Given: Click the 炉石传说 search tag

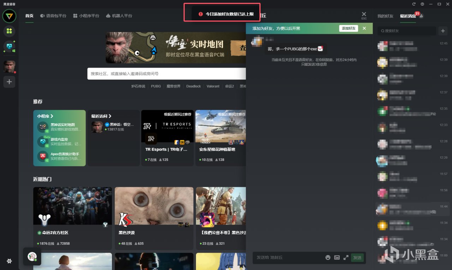Looking at the screenshot, I should 138,86.
